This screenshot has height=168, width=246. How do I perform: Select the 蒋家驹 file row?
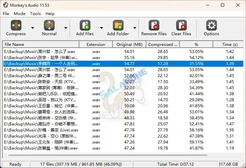(123, 88)
